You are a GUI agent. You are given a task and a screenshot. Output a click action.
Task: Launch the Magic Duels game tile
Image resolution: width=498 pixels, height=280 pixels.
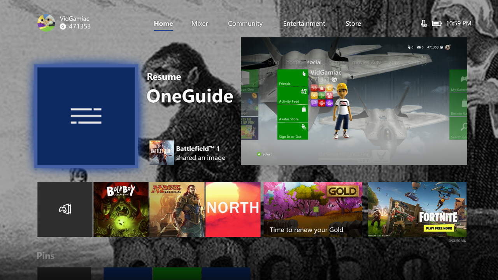[177, 209]
